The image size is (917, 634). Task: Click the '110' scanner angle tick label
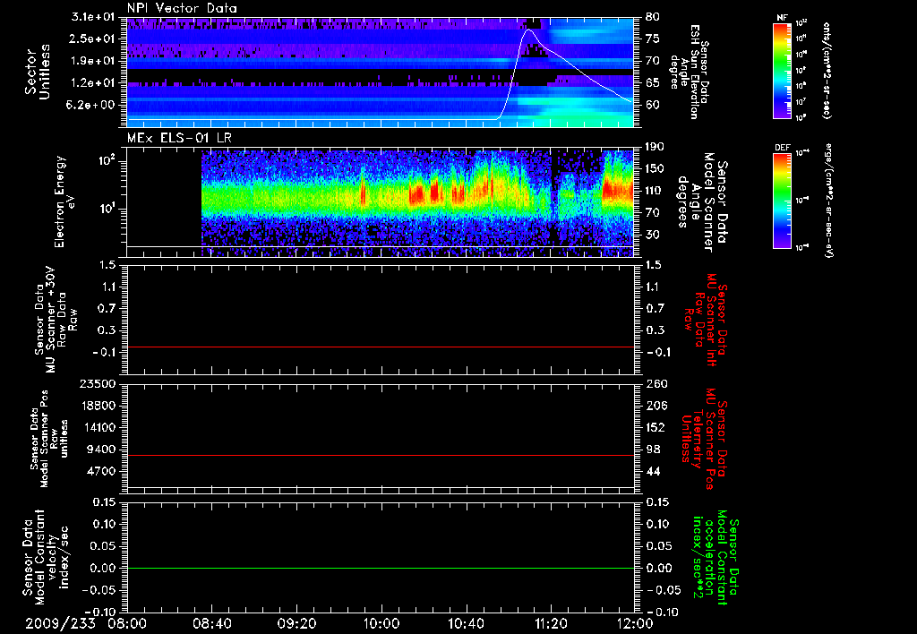tap(655, 191)
